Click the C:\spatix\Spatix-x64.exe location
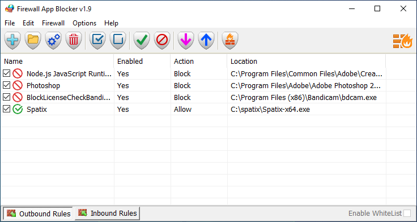The image size is (417, 222). pyautogui.click(x=270, y=110)
